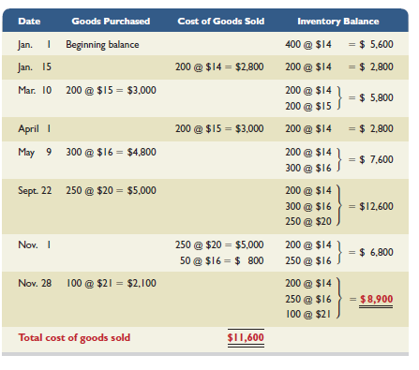Click the Beginning balance text
The height and width of the screenshot is (370, 419).
tap(102, 45)
